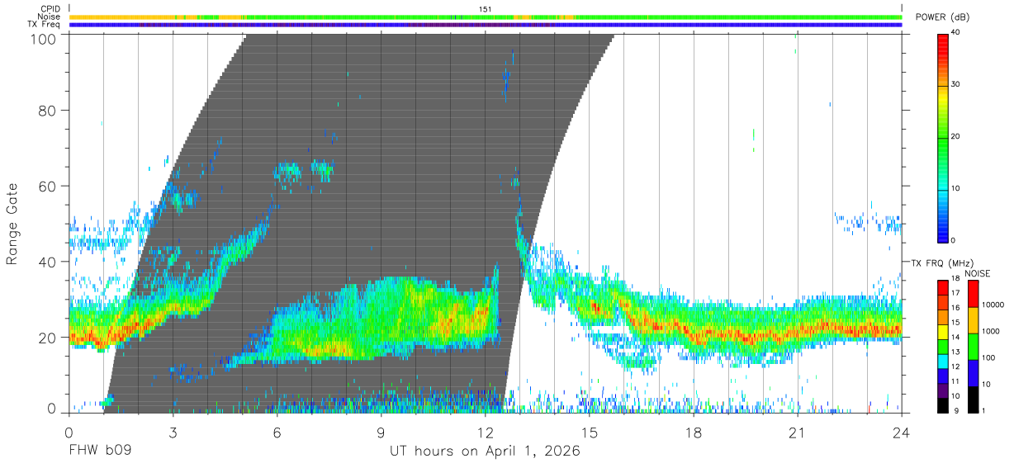This screenshot has width=1014, height=468.
Task: Select the "0" tick on the UT hours axis
Action: (69, 432)
